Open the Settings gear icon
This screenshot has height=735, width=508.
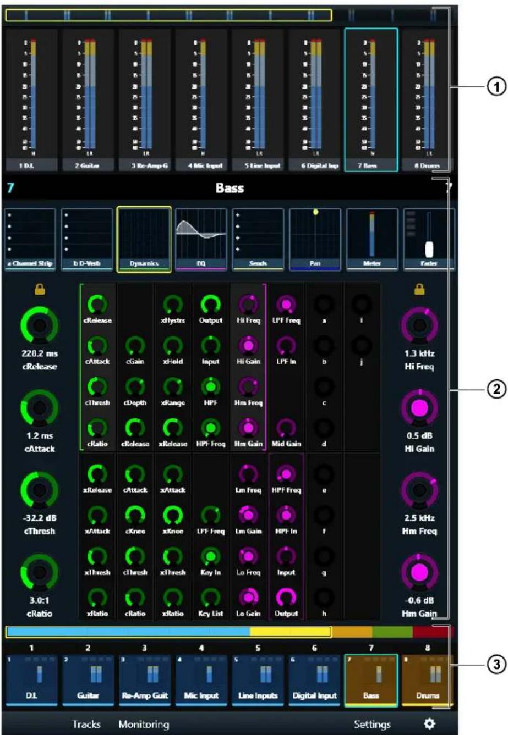(x=429, y=724)
